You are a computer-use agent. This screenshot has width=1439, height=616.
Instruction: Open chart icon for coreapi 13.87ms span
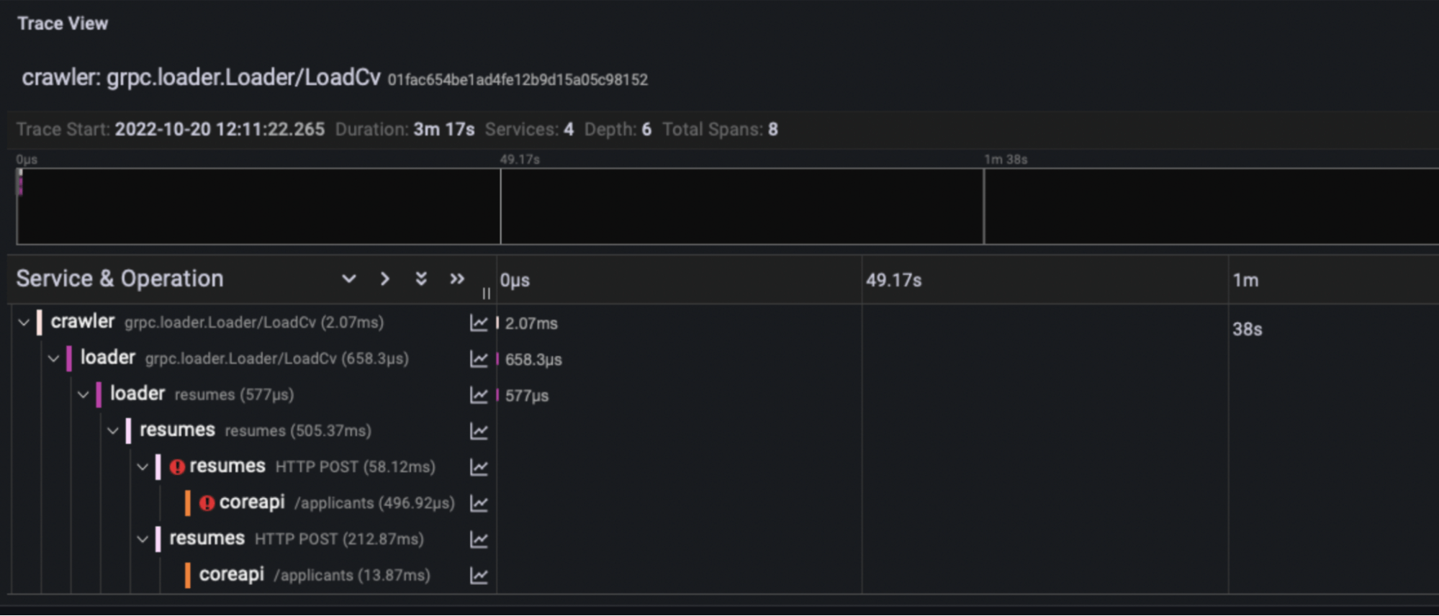pyautogui.click(x=479, y=576)
